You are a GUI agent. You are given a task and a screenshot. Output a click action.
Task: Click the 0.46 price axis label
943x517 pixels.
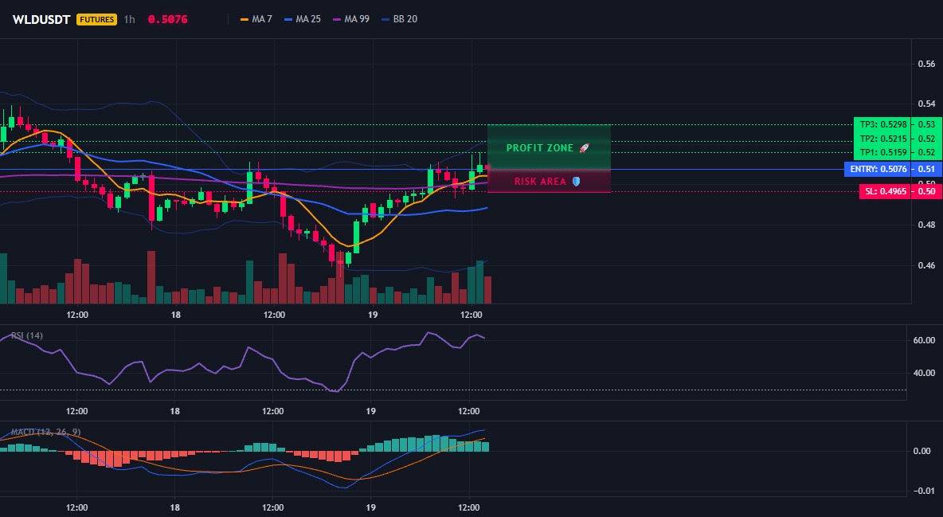point(926,265)
